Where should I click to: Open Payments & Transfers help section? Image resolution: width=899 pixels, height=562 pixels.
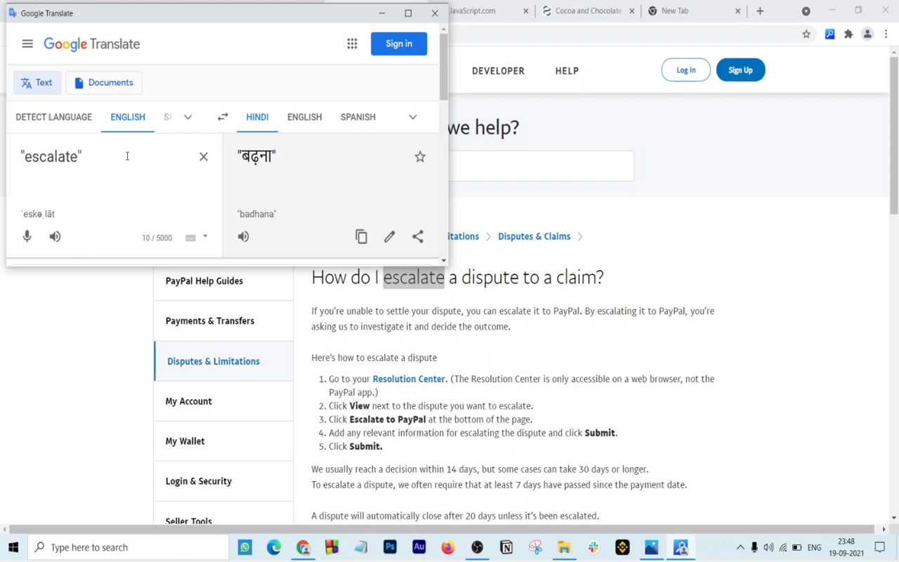[x=223, y=321]
